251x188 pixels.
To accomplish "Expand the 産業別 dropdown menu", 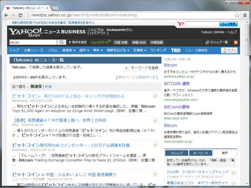I will coord(69,50).
